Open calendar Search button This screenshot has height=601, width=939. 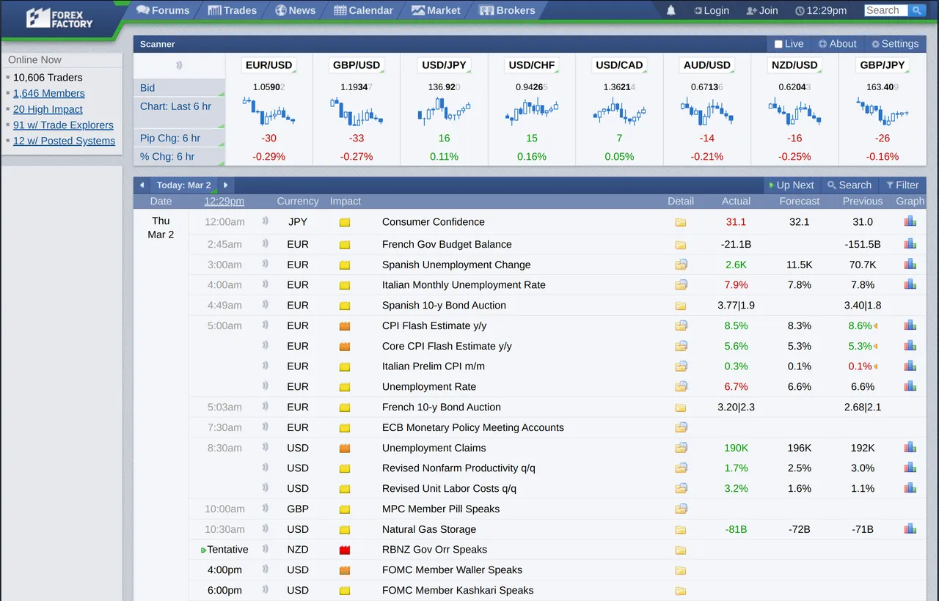(x=850, y=185)
